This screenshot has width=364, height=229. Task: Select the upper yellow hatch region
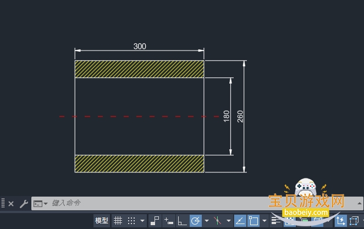click(139, 69)
